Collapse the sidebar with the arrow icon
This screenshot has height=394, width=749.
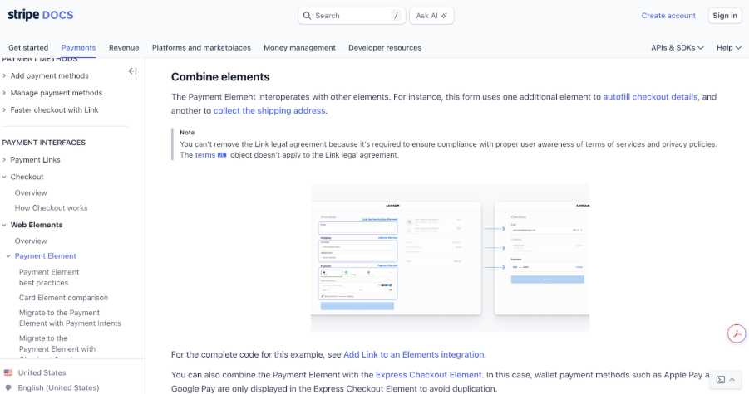(132, 71)
